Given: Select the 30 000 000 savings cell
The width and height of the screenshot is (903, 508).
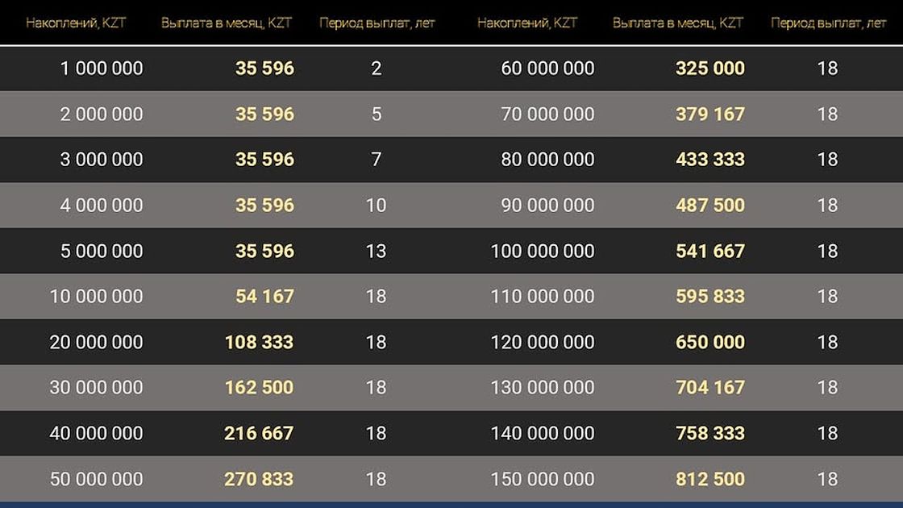Looking at the screenshot, I should [96, 388].
